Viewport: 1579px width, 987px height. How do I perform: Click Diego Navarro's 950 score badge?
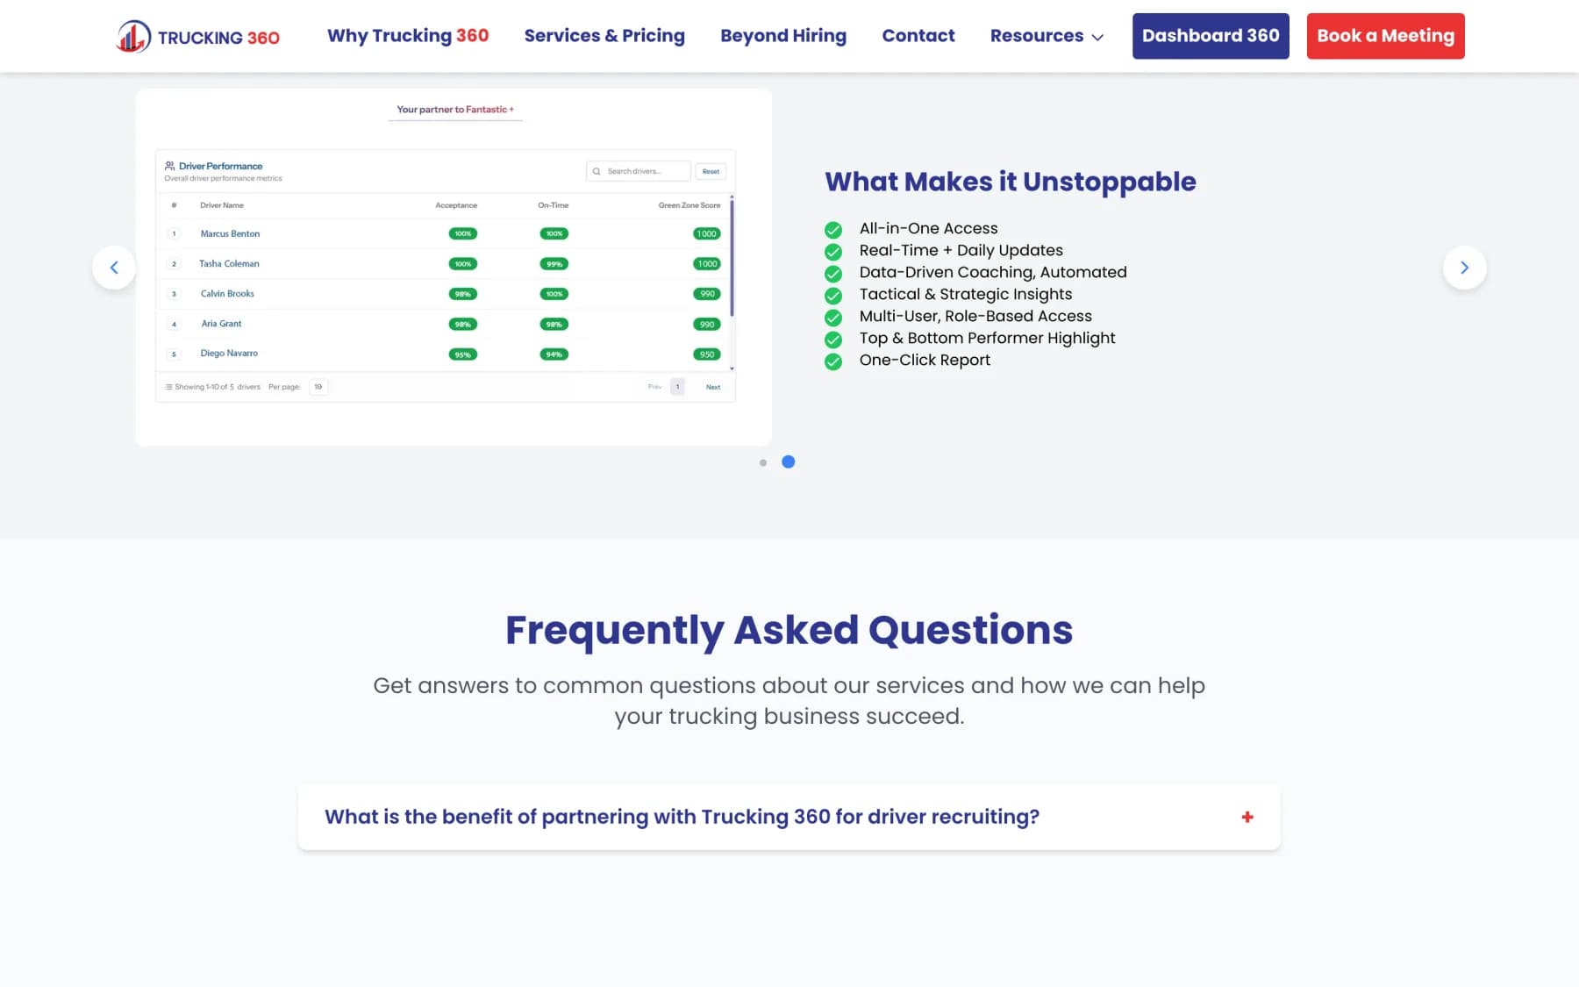(x=707, y=354)
